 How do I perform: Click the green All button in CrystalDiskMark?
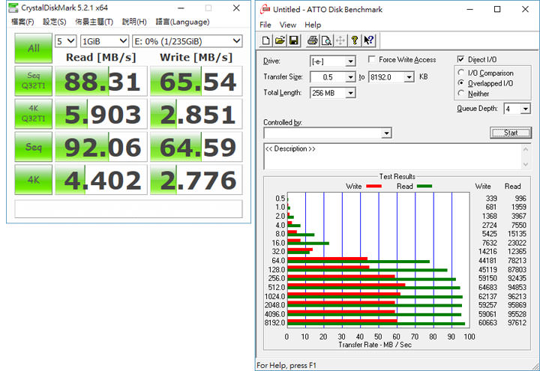(x=34, y=48)
